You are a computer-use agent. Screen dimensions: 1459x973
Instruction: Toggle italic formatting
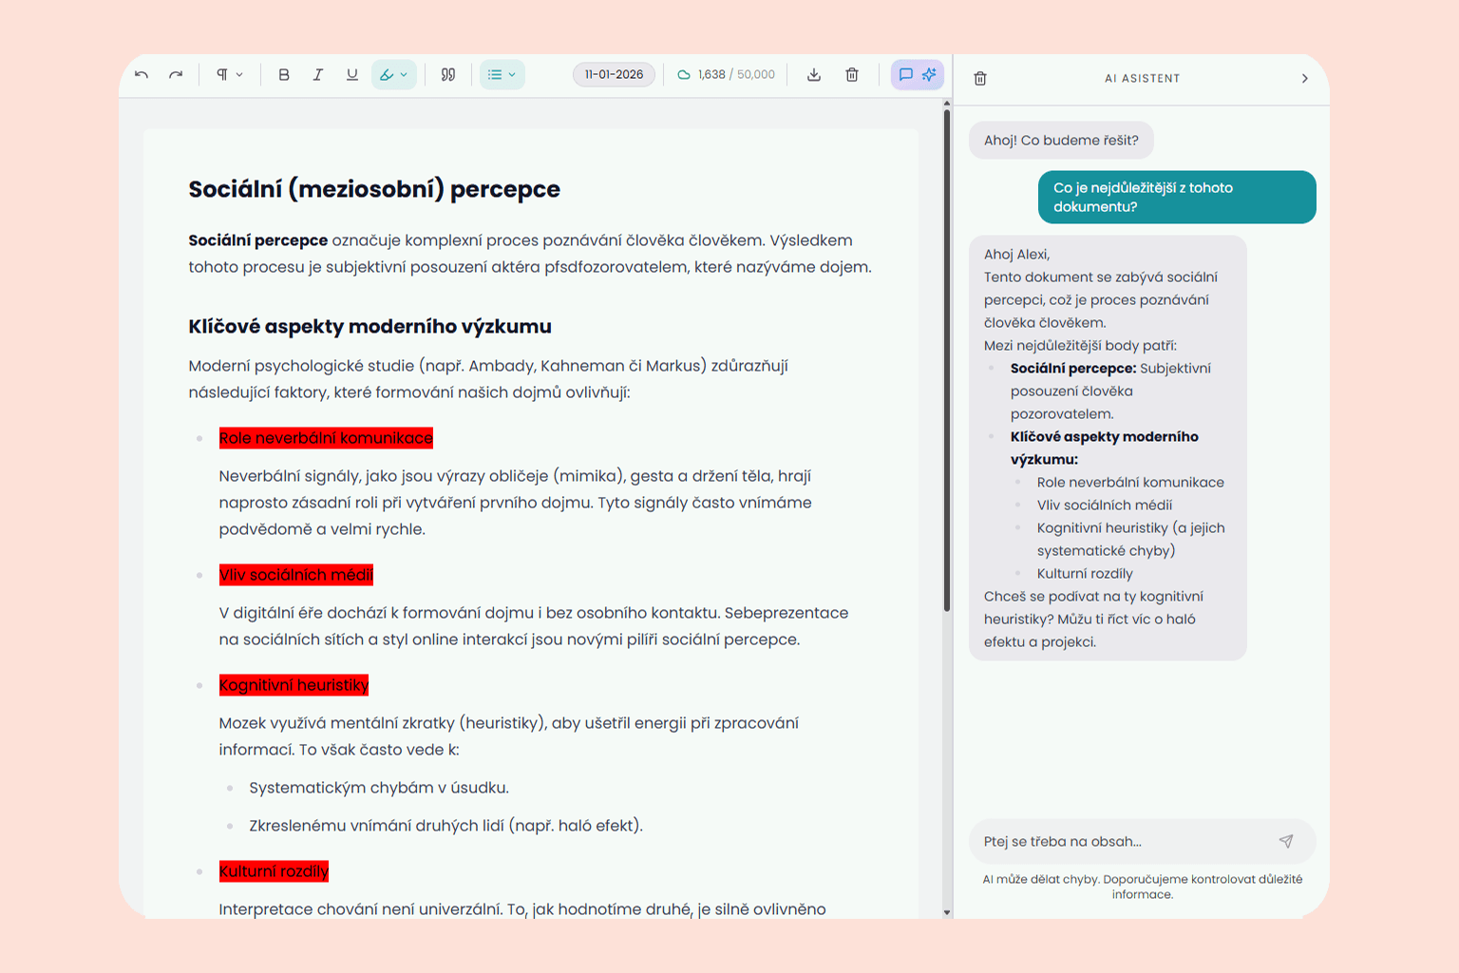pyautogui.click(x=317, y=75)
